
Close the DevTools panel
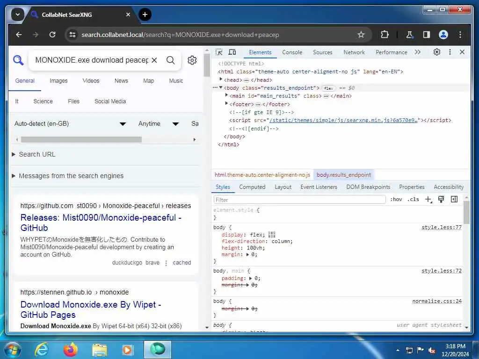(x=462, y=52)
